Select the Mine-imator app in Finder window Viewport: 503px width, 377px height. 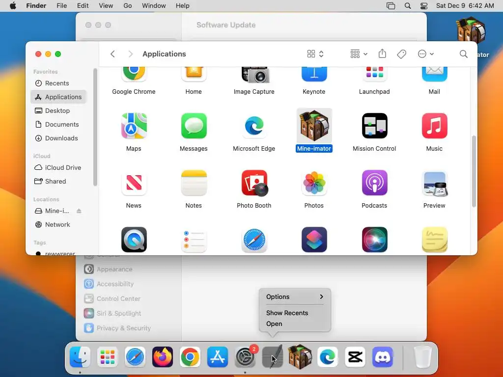pos(314,126)
